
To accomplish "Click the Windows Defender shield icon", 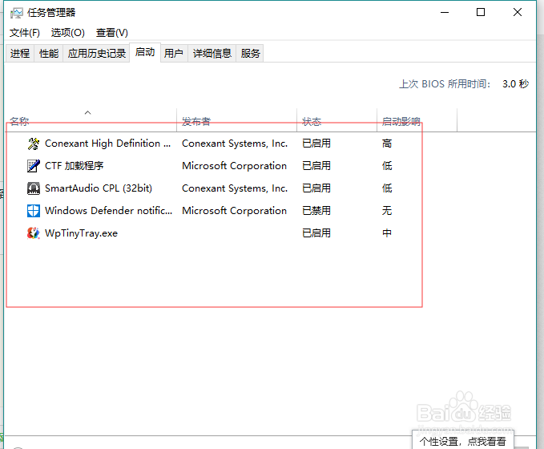I will click(34, 211).
